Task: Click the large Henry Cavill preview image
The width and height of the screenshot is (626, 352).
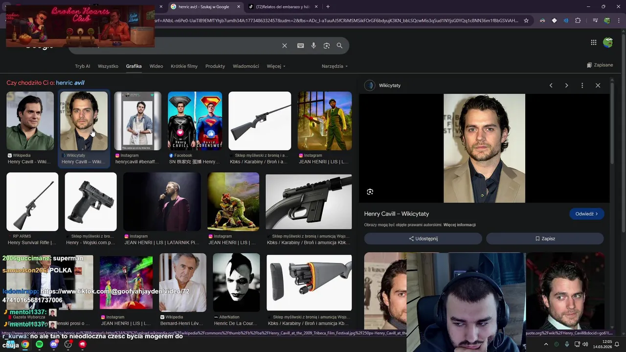Action: pos(484,148)
